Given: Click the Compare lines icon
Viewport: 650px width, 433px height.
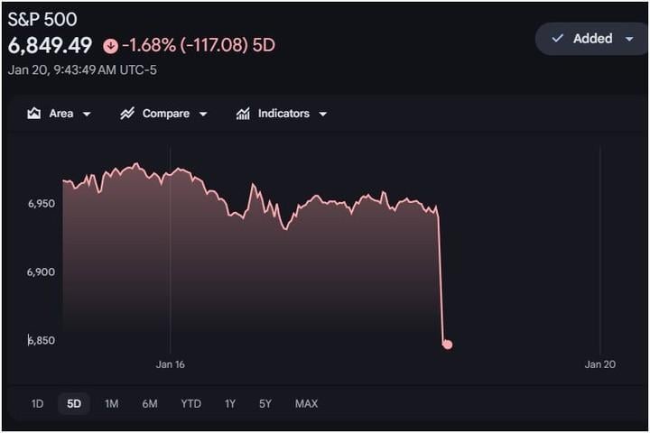Looking at the screenshot, I should (x=127, y=114).
